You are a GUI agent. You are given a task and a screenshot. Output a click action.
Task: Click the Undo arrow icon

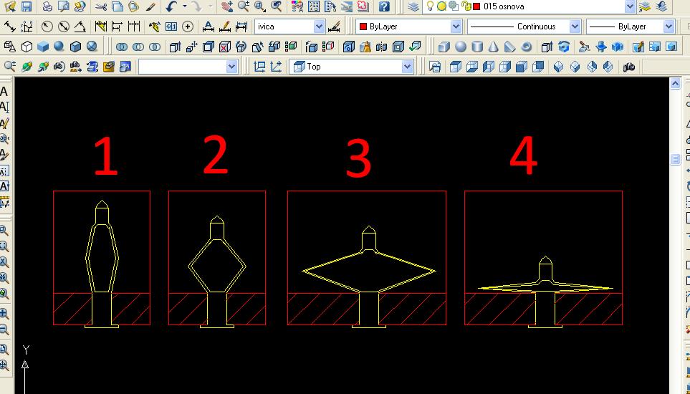pyautogui.click(x=171, y=6)
